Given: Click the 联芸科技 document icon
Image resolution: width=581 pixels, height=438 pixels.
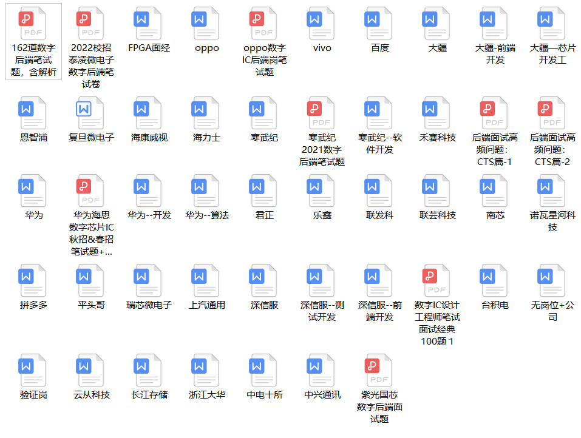Looking at the screenshot, I should pyautogui.click(x=436, y=190).
